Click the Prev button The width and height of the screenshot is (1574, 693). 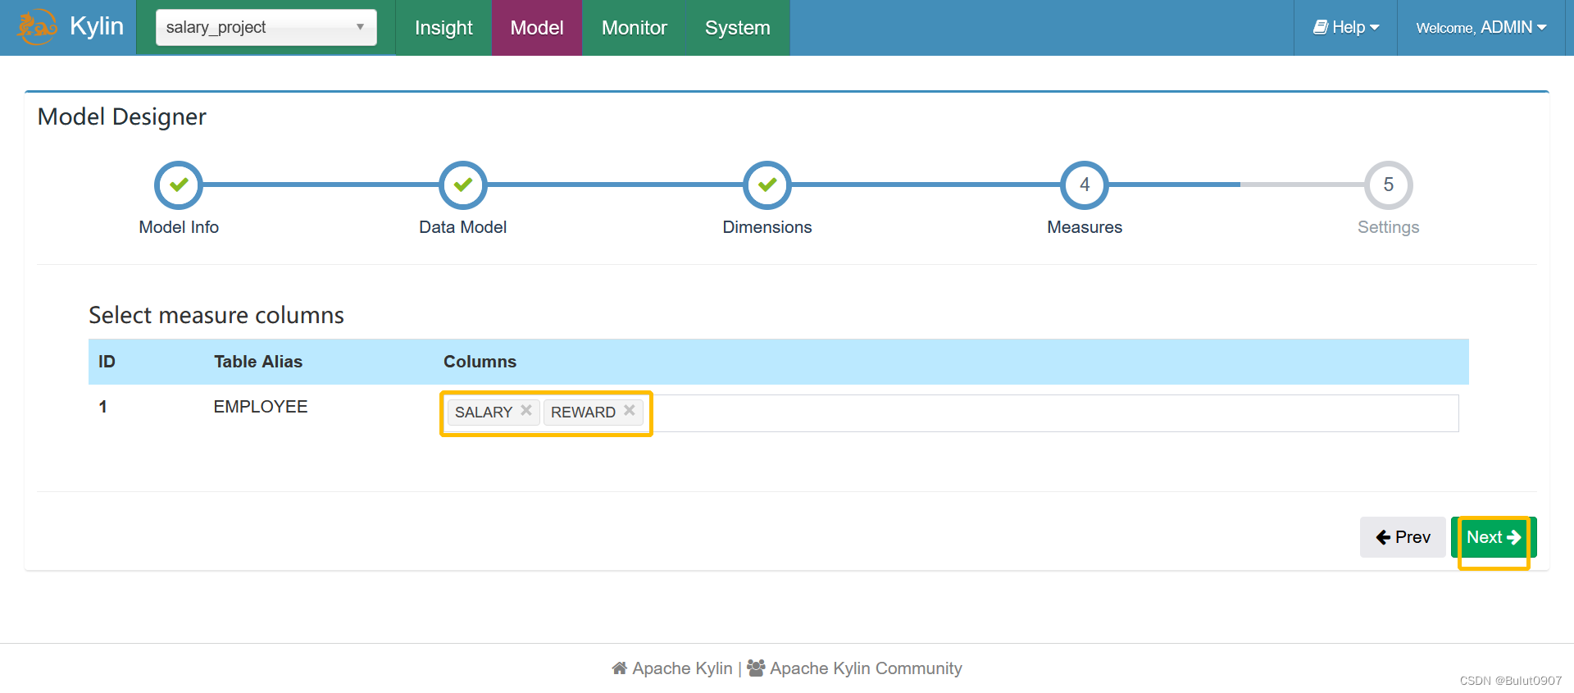pos(1403,537)
